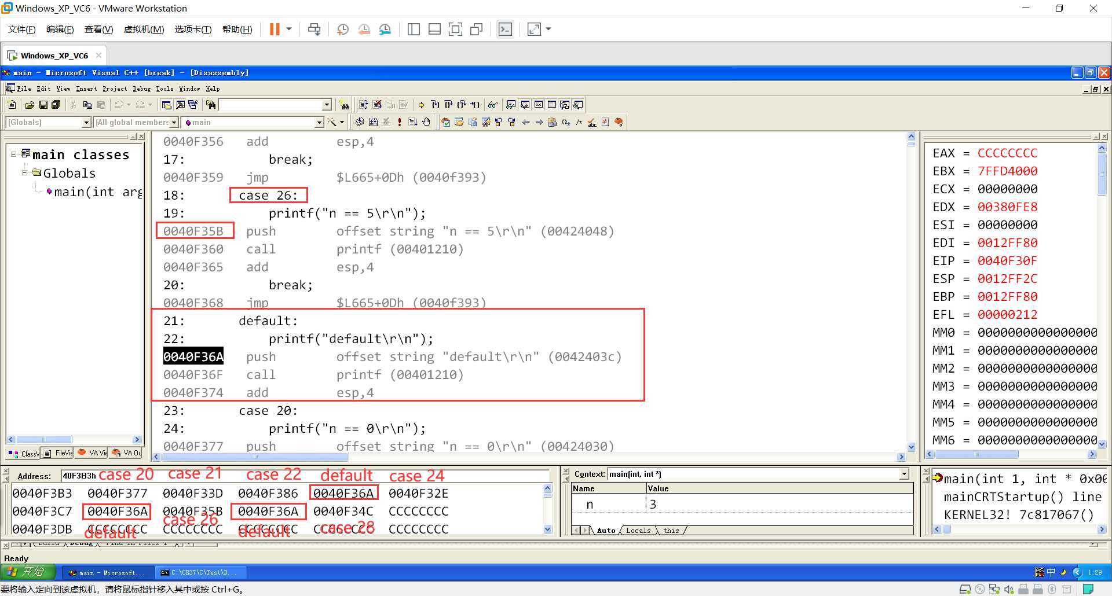Switch to the FileView workspace tab

pyautogui.click(x=59, y=453)
